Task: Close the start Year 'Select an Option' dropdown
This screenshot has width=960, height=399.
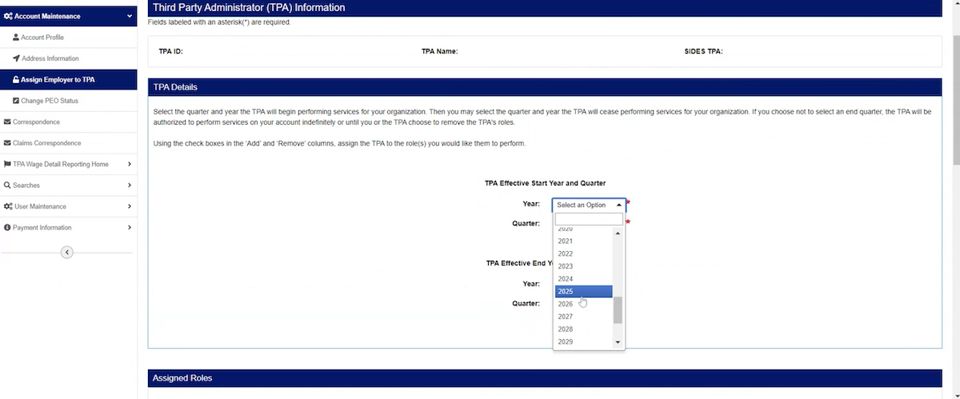Action: (x=589, y=205)
